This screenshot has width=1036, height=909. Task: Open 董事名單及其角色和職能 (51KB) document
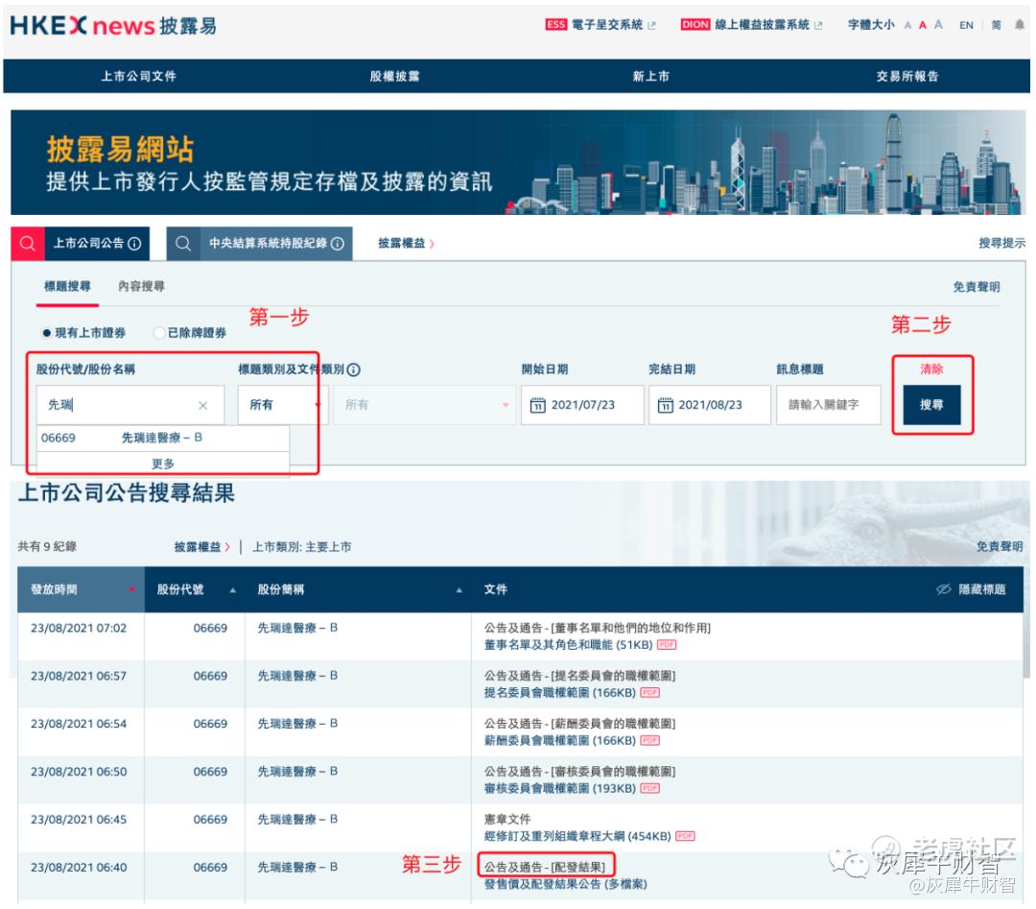[x=568, y=645]
